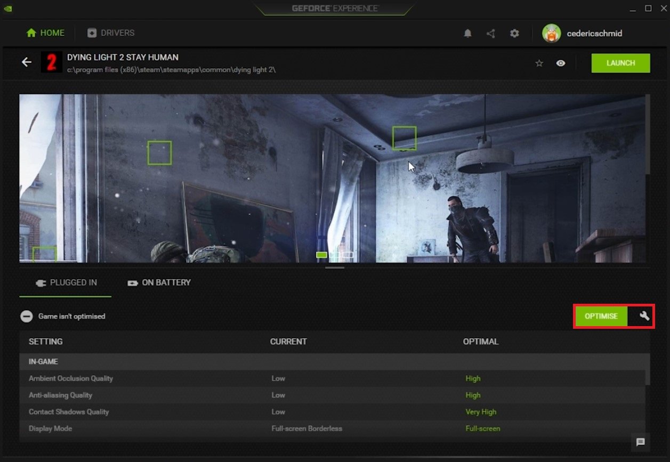Open the HOME tab
Image resolution: width=670 pixels, height=462 pixels.
click(x=45, y=33)
